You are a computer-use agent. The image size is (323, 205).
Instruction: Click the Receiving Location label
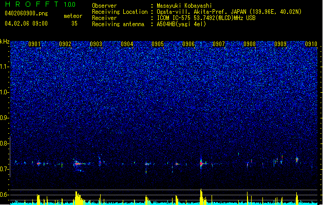tap(120, 12)
